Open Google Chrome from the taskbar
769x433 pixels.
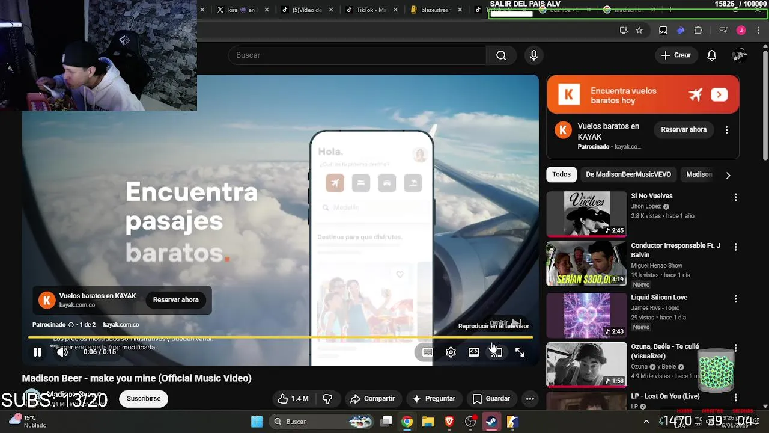(407, 422)
